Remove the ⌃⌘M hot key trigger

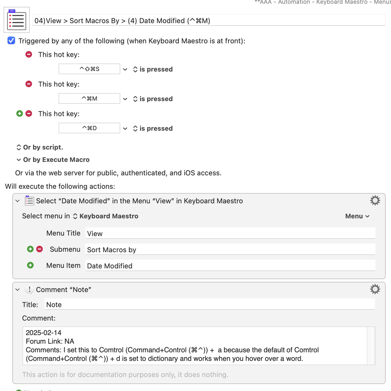tap(29, 84)
